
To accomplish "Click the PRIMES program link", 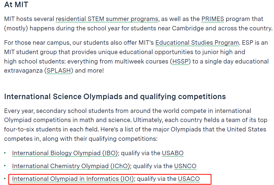I will coord(213,19).
